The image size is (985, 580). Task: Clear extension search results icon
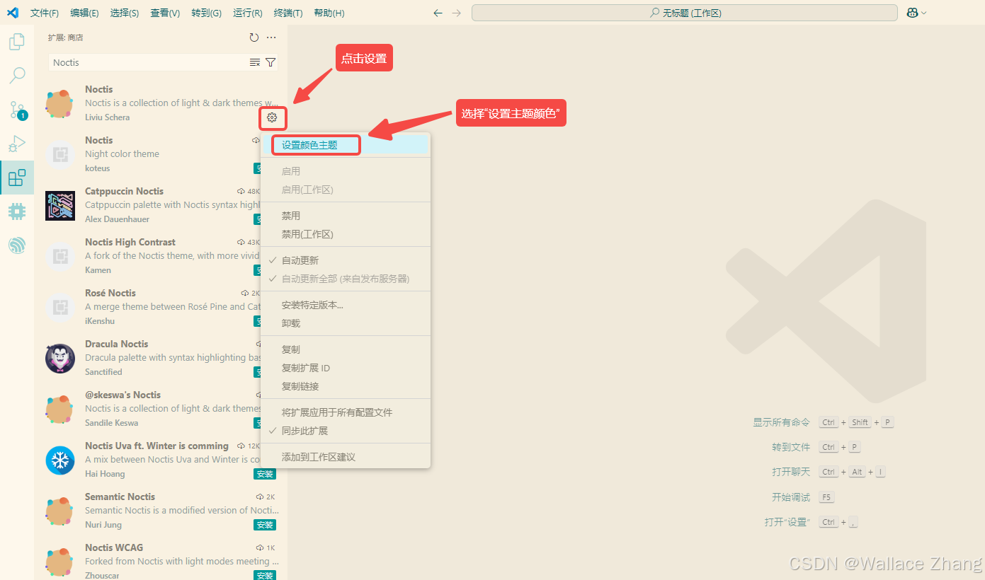pos(255,62)
